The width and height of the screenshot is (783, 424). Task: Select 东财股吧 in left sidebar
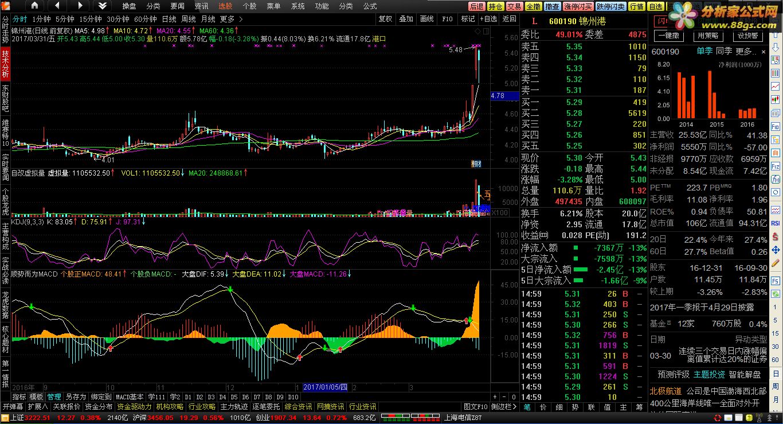(x=5, y=98)
